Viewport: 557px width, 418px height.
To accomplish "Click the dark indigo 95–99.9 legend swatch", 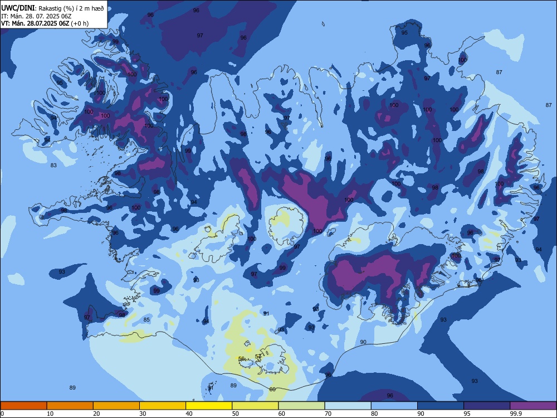I will (x=487, y=406).
